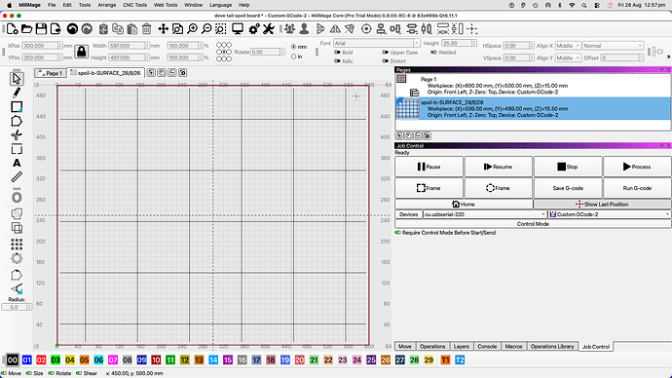The width and height of the screenshot is (672, 378).
Task: Open the cu.usbserial-220 port dropdown
Action: [485, 214]
